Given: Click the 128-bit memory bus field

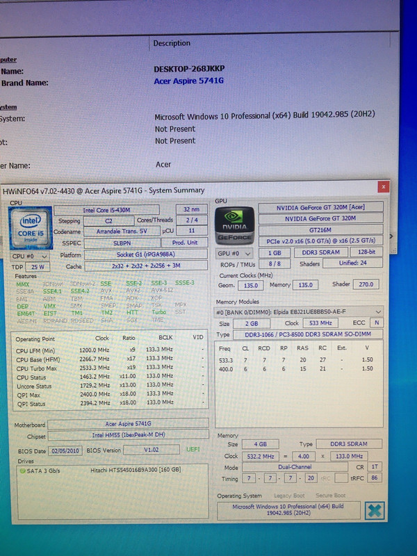Looking at the screenshot, I should pyautogui.click(x=366, y=252).
